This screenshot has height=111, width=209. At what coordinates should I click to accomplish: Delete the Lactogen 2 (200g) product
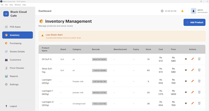click(x=199, y=103)
